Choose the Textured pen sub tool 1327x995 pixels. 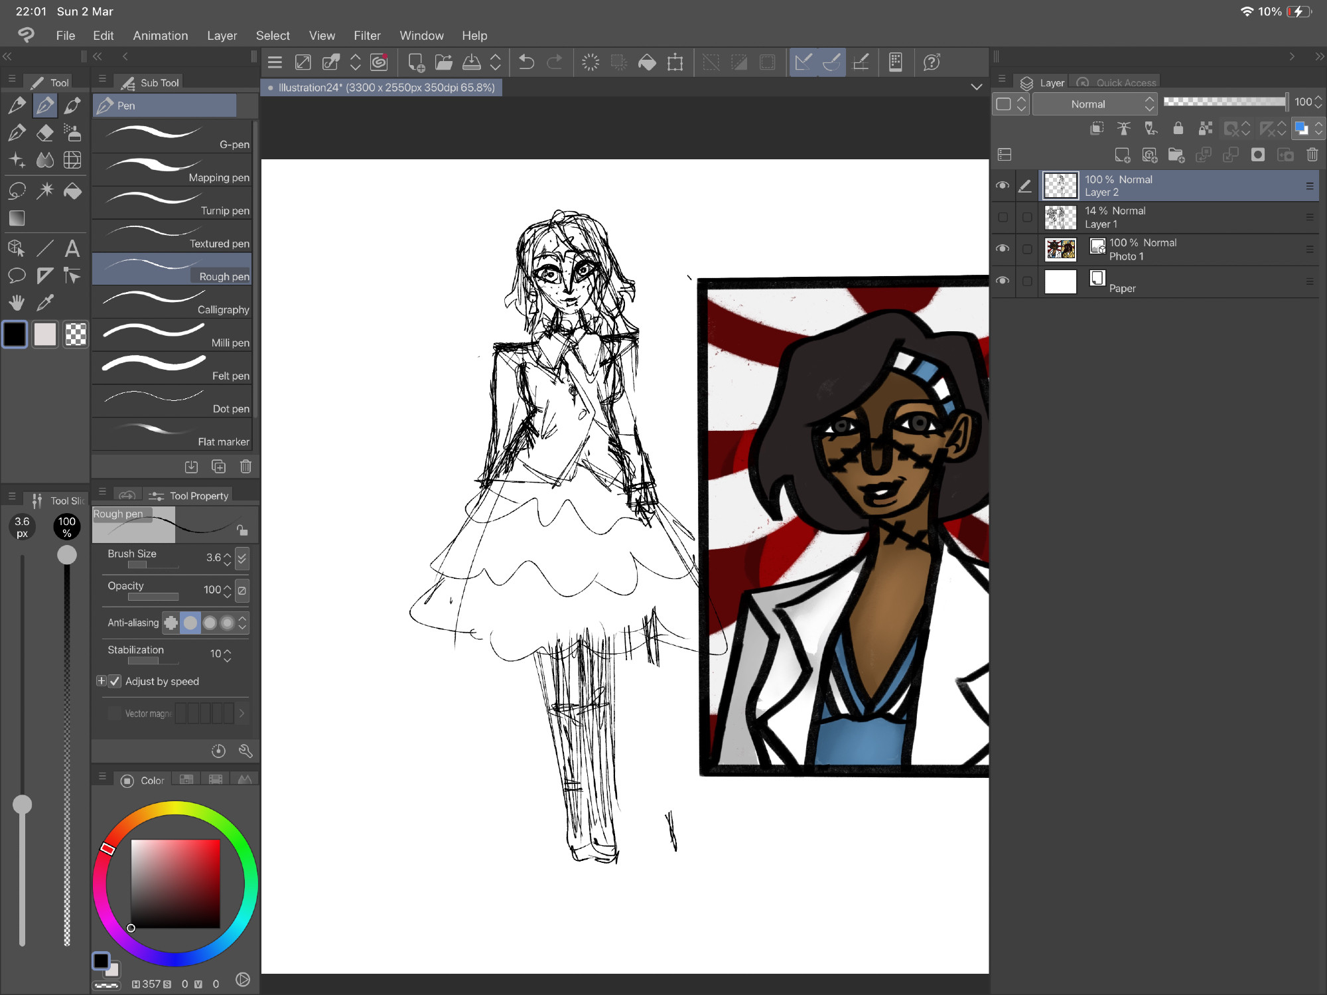173,236
